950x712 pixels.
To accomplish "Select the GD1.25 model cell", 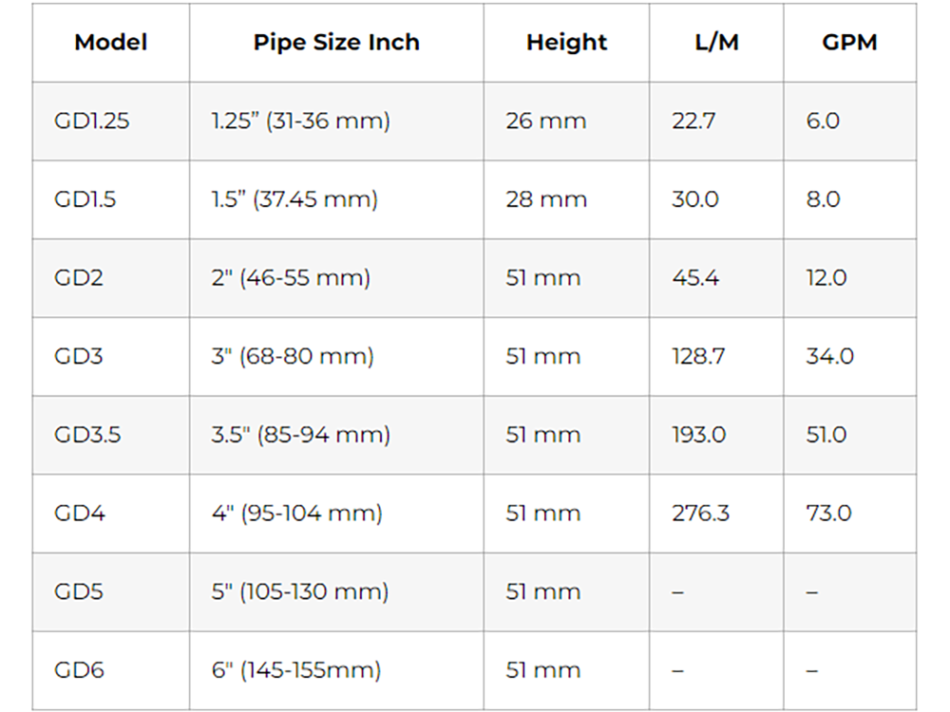I will 92,122.
